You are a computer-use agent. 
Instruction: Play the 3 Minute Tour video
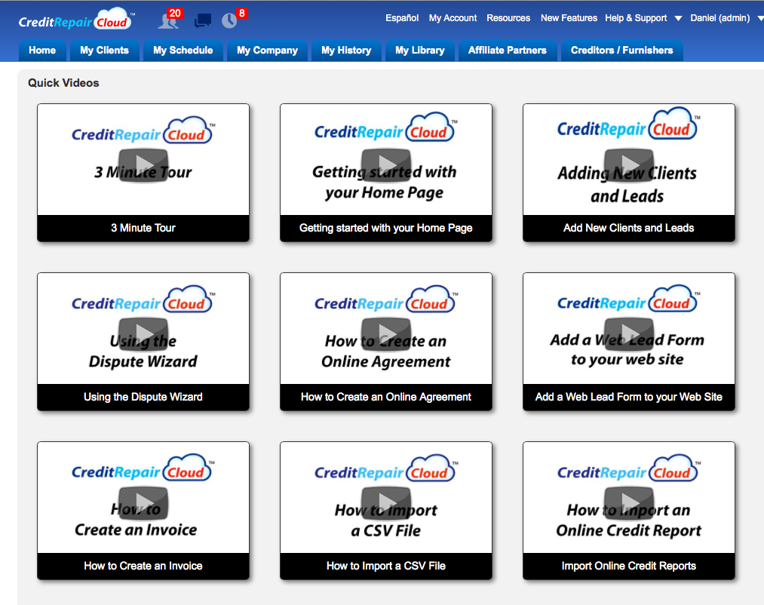[143, 165]
